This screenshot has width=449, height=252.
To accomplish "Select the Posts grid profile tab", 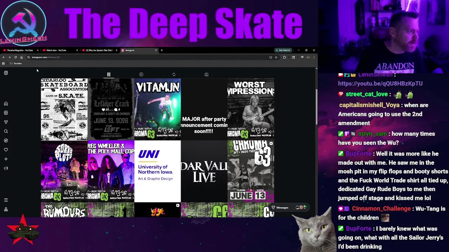I will pyautogui.click(x=109, y=75).
